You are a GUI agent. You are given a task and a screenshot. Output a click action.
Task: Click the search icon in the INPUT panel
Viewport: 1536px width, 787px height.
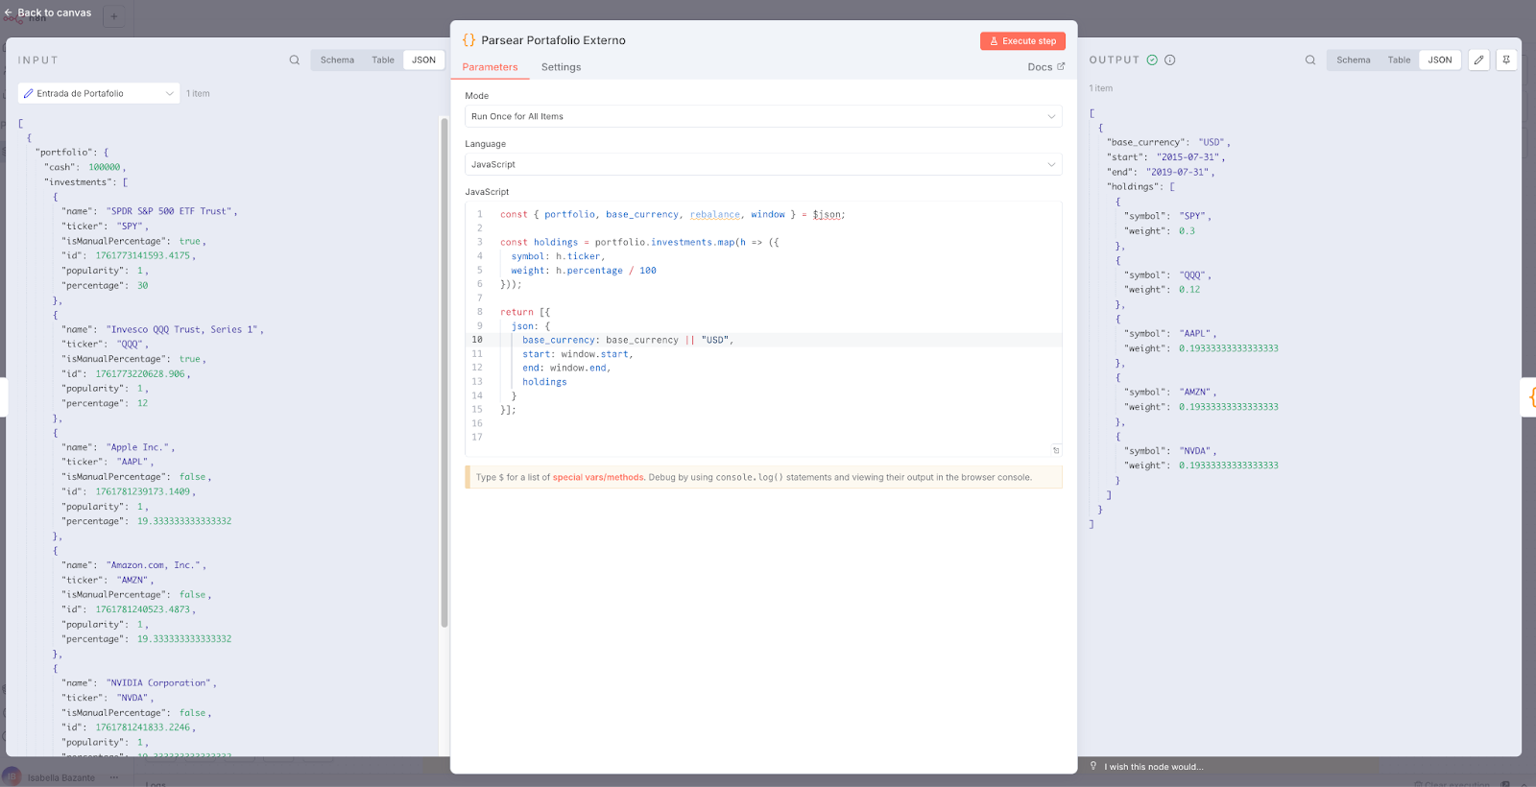coord(295,60)
